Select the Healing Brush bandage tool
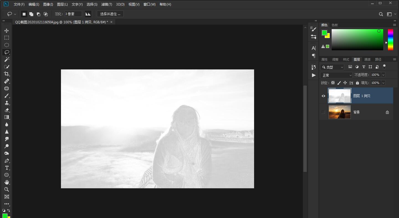 (x=7, y=81)
